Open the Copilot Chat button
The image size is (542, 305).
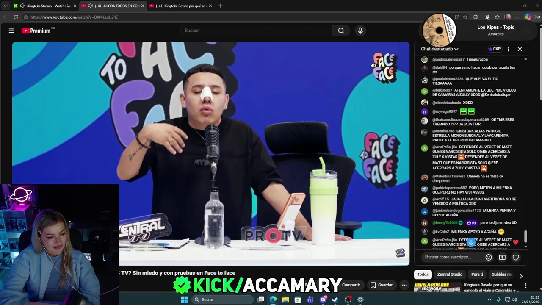[x=533, y=17]
